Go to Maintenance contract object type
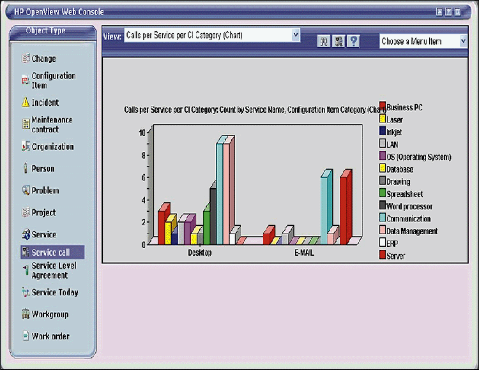This screenshot has height=370, width=479. point(52,124)
